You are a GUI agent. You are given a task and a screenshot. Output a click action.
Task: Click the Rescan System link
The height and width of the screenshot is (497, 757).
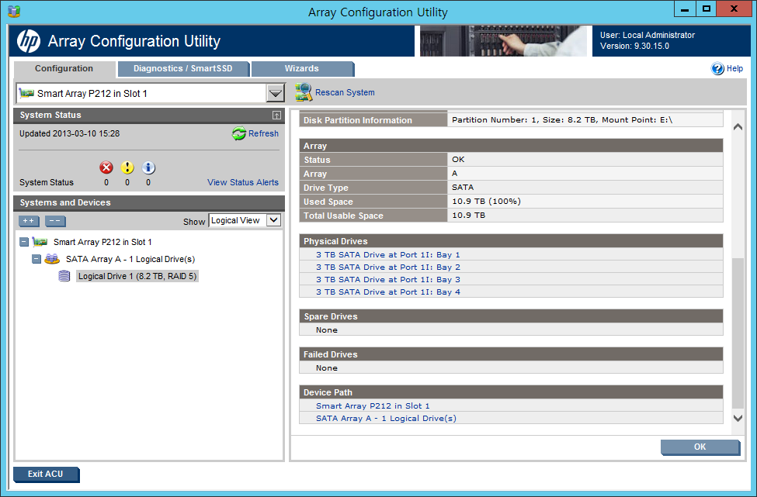point(345,92)
